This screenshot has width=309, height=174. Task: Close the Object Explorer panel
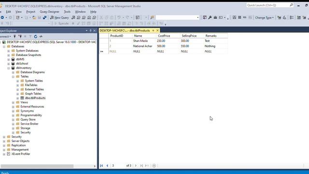(x=95, y=30)
